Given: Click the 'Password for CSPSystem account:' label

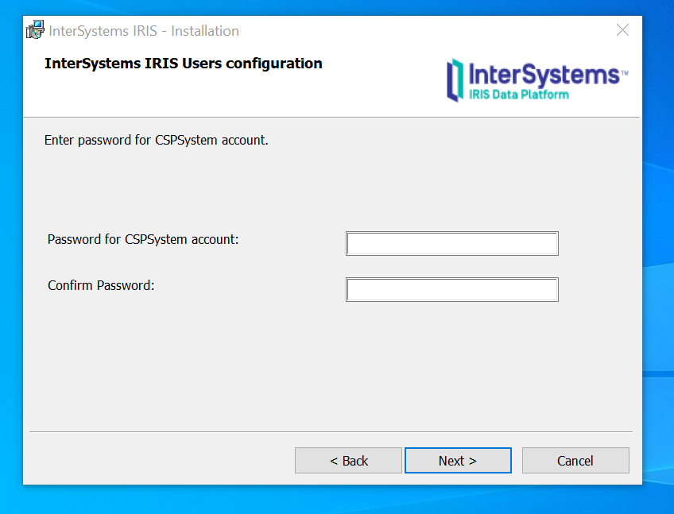Looking at the screenshot, I should point(143,239).
